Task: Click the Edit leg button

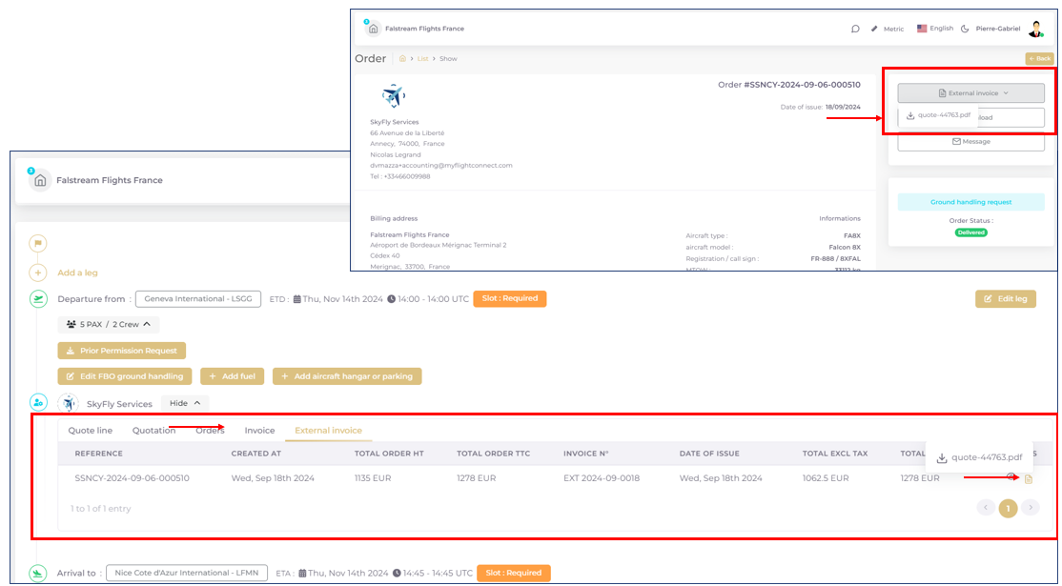Action: (1006, 299)
